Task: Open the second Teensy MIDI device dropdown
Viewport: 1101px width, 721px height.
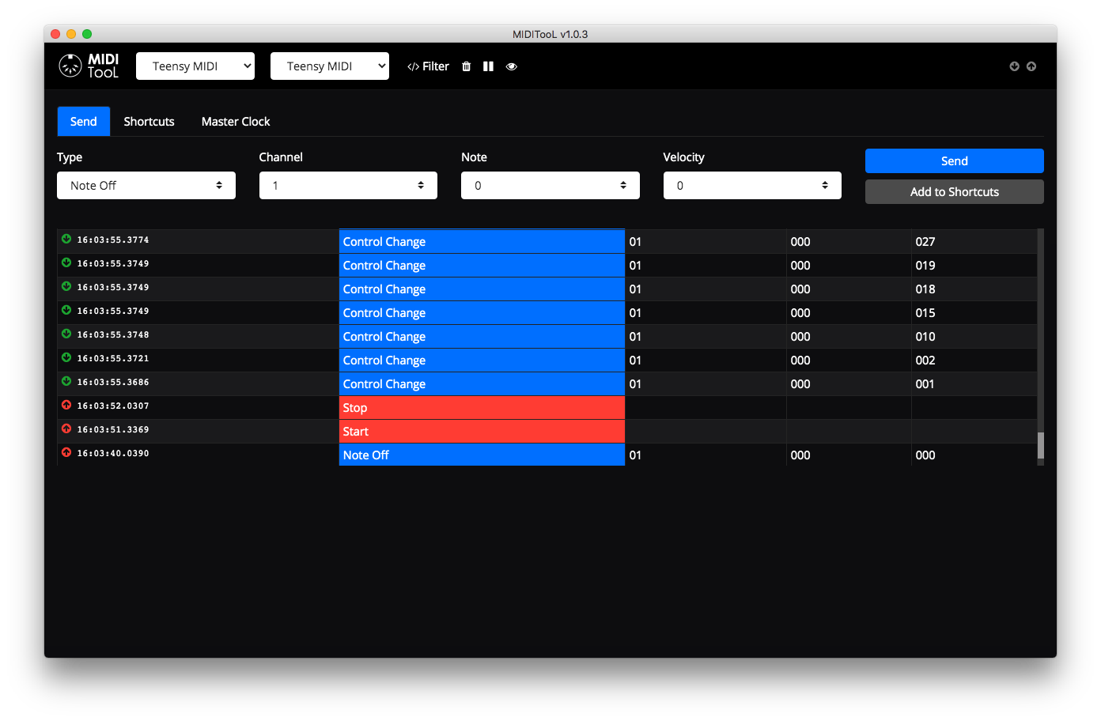Action: click(329, 66)
